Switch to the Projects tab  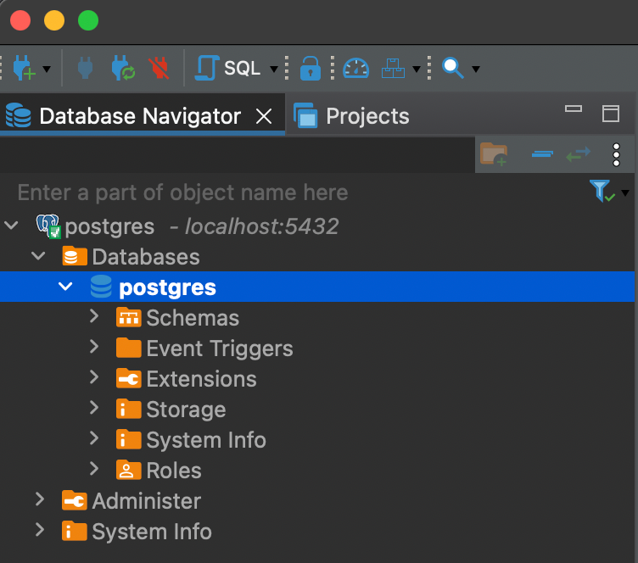(x=351, y=116)
